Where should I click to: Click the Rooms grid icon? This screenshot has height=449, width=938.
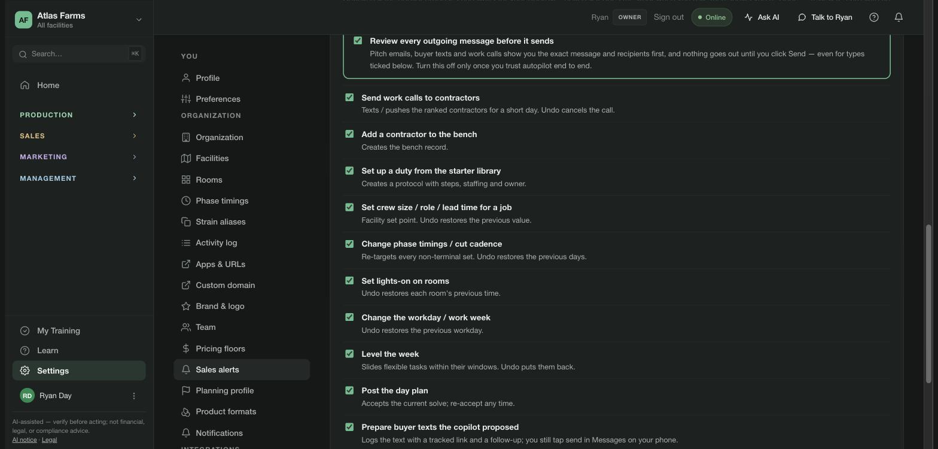pos(186,180)
